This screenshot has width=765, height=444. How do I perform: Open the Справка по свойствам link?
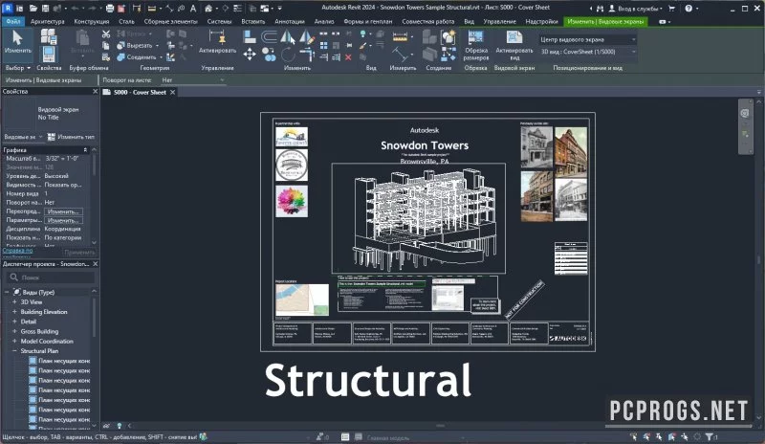coord(17,252)
